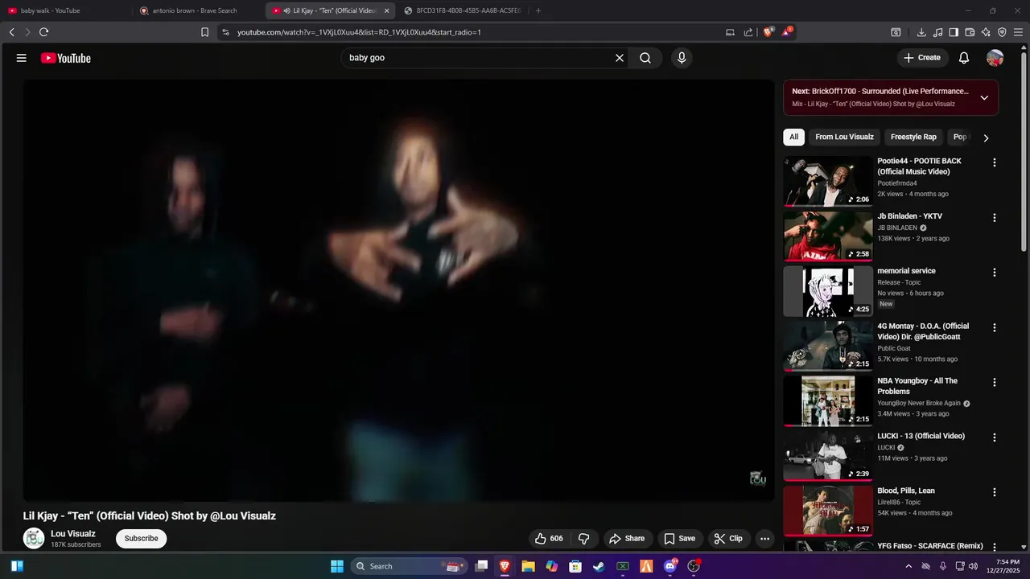Open Microsoft Store from taskbar
The width and height of the screenshot is (1030, 579).
575,566
